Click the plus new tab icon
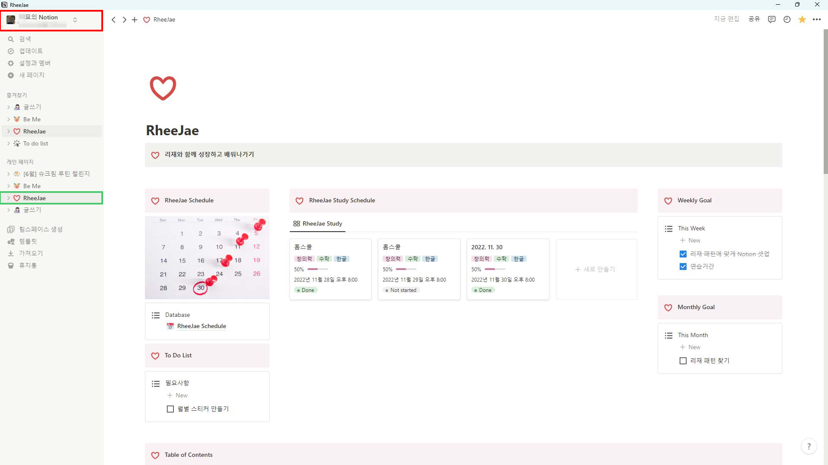828x465 pixels. (x=135, y=20)
